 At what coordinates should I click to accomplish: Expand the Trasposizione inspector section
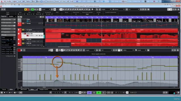8,32
